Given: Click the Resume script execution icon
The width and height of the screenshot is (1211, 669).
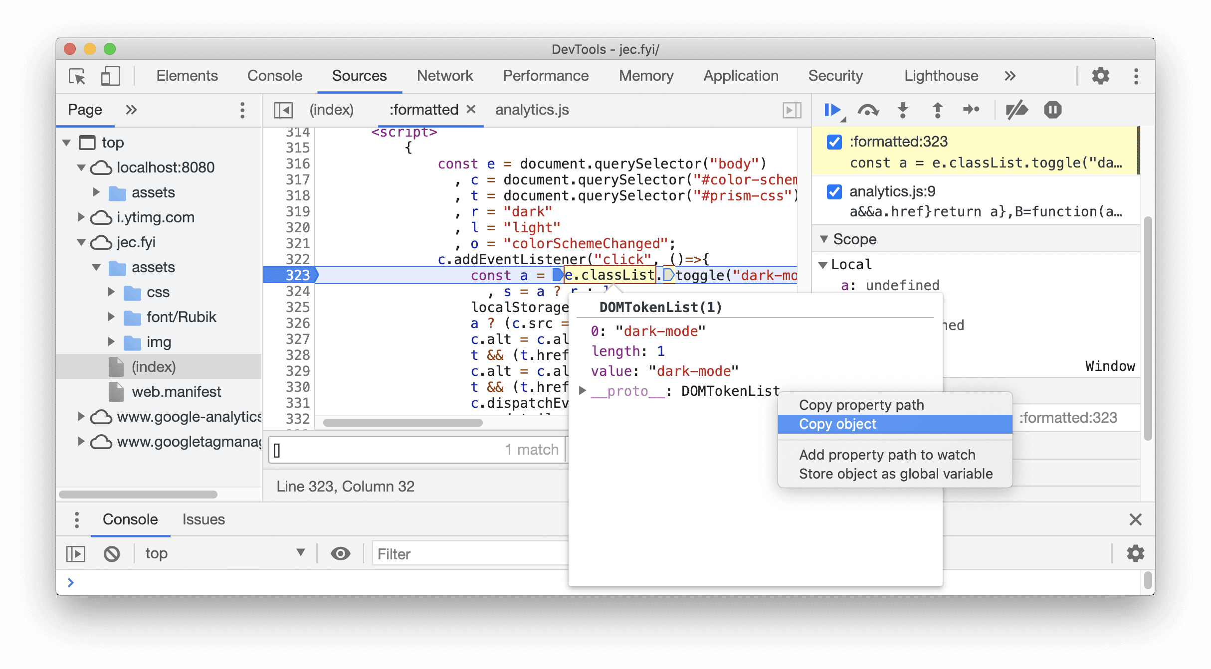Looking at the screenshot, I should point(832,110).
